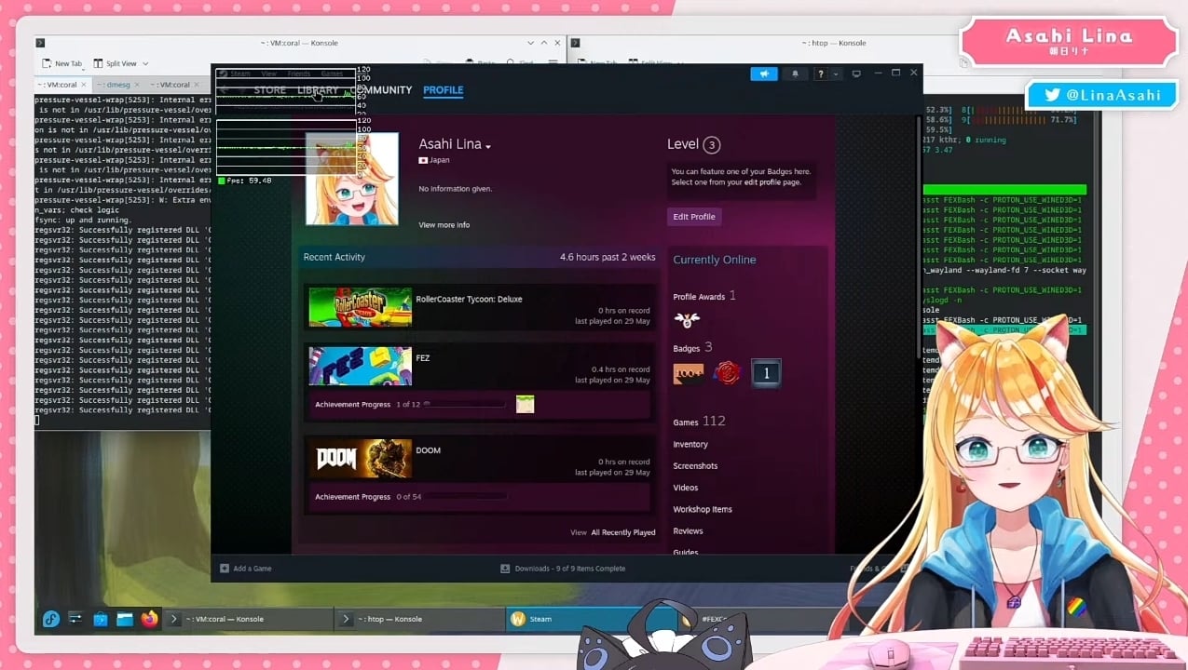This screenshot has height=670, width=1188.
Task: Click the DOOM achievement progress bar
Action: pos(466,497)
